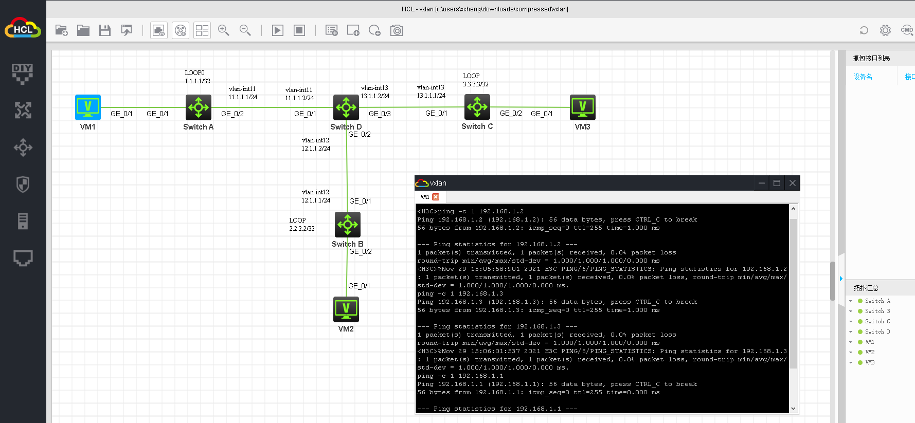Select the DIY device sidebar icon
Viewport: 915px width, 423px height.
23,73
